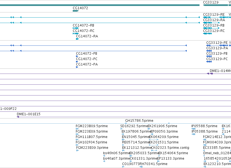Select transcript CG33129-RB
The image size is (231, 168).
214,25
